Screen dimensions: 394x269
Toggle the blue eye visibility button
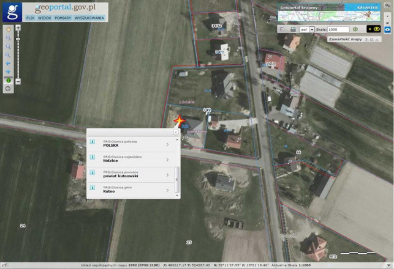pos(387,29)
